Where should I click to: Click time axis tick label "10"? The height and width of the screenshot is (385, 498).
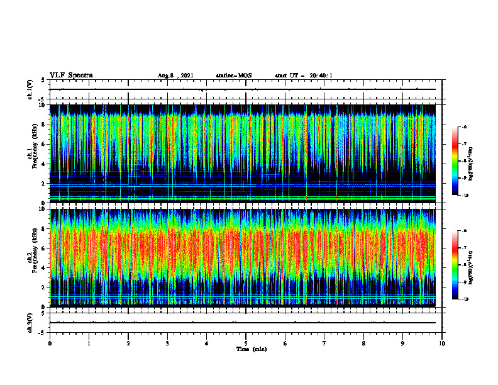click(x=442, y=343)
